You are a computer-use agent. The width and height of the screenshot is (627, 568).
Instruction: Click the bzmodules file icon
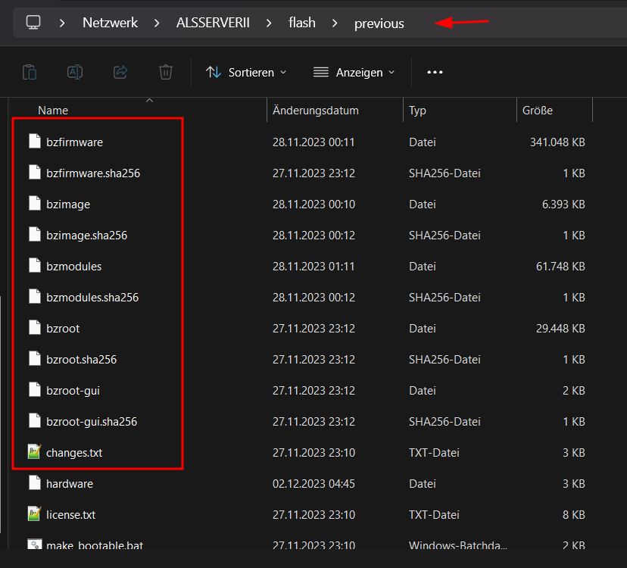[35, 266]
